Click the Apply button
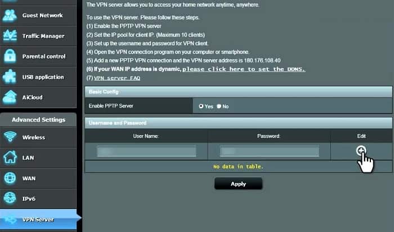The image size is (394, 232). [x=238, y=184]
